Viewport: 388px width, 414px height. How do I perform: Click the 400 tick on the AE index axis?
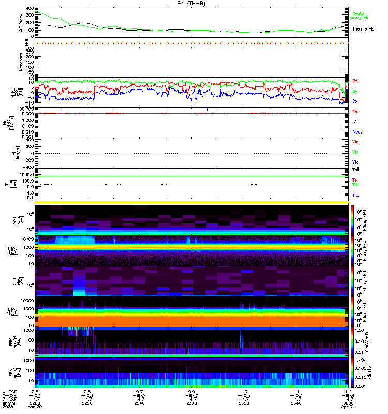pyautogui.click(x=30, y=8)
